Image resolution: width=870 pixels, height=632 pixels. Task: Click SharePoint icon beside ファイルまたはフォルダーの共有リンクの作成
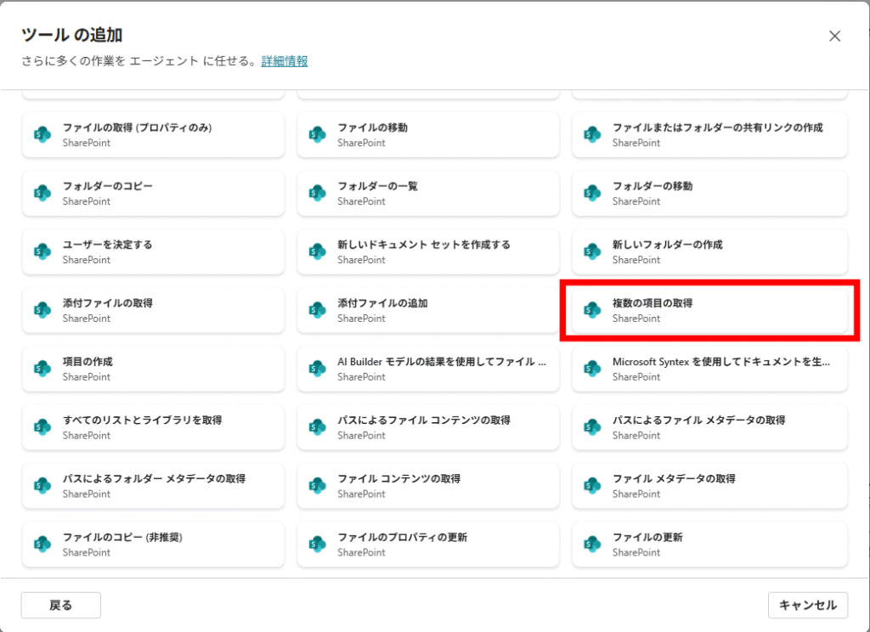pos(592,135)
